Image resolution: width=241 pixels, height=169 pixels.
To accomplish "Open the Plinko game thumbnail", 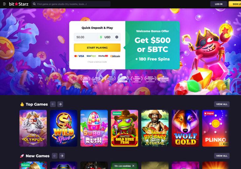I will (x=216, y=128).
